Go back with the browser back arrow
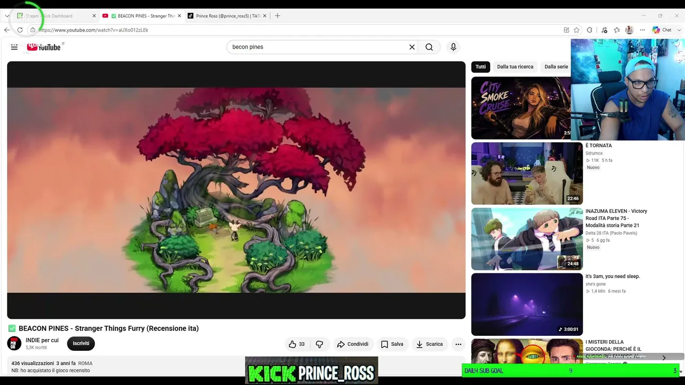 [x=7, y=30]
